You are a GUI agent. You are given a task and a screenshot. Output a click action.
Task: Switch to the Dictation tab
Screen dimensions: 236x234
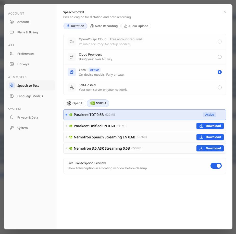coord(75,26)
